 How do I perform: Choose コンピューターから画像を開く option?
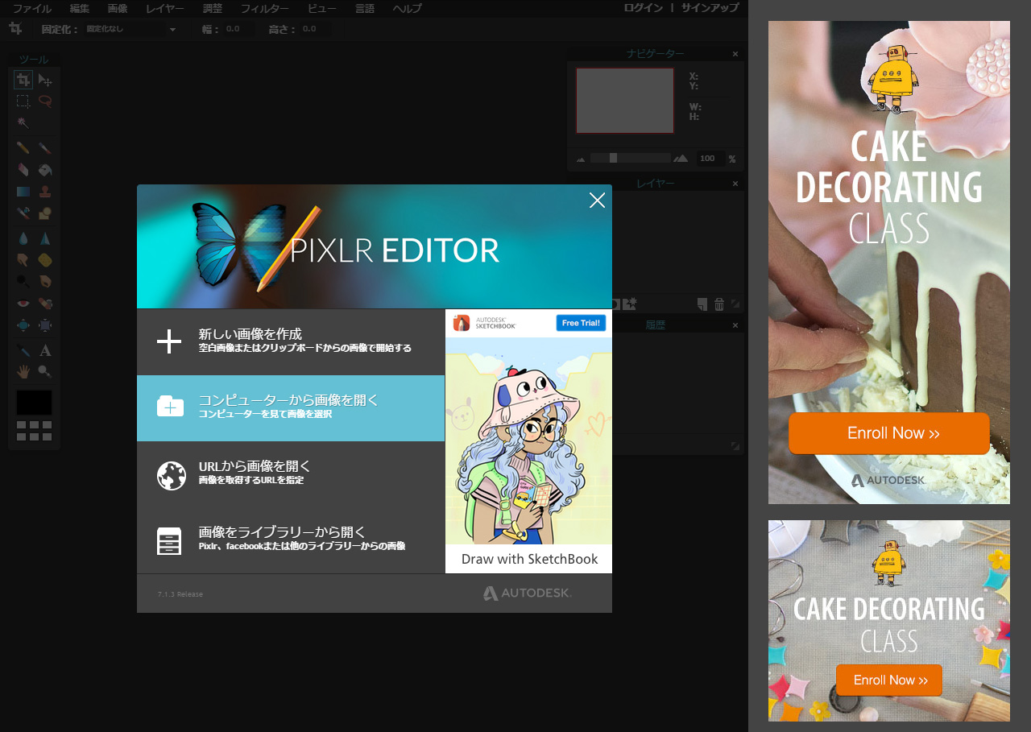[291, 407]
